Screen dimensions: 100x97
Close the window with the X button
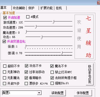(x=99, y=3)
